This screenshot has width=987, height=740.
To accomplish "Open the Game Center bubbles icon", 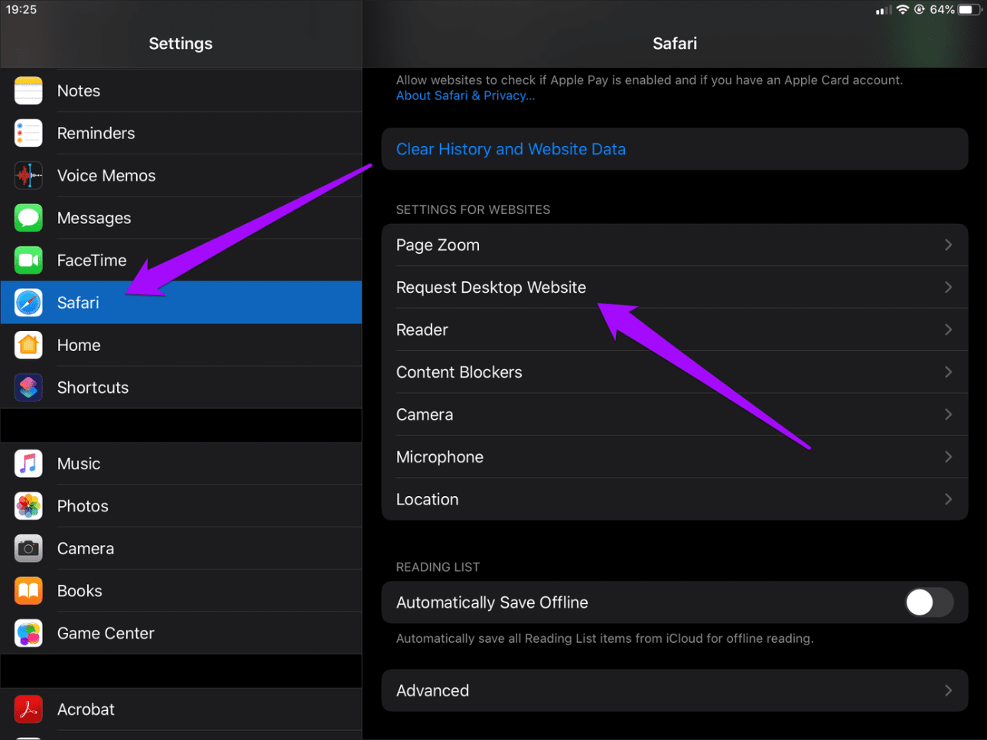I will pos(28,633).
